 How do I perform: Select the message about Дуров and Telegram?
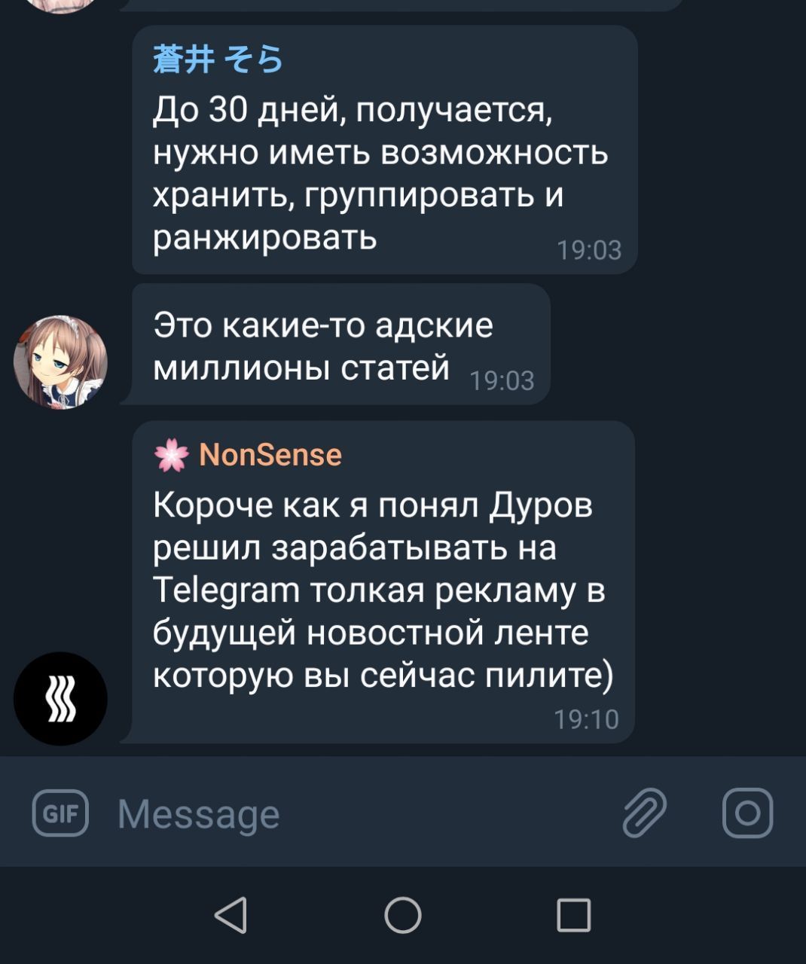point(383,582)
